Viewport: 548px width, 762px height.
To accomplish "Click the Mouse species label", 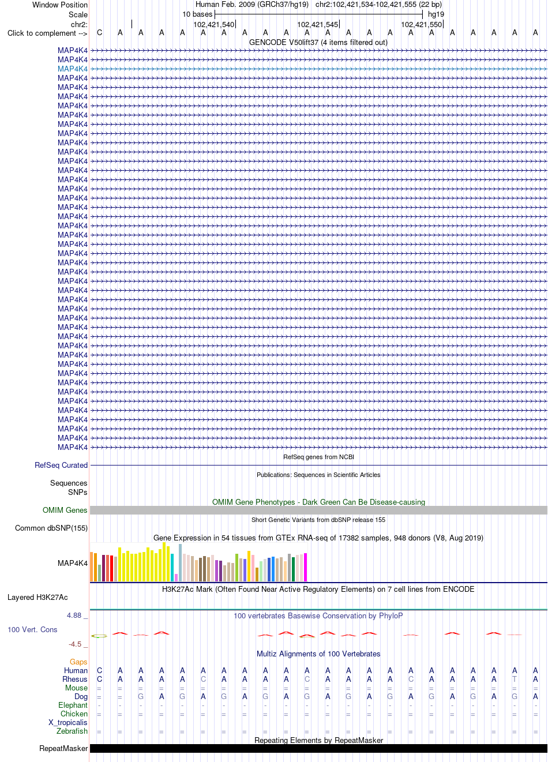I will (76, 688).
